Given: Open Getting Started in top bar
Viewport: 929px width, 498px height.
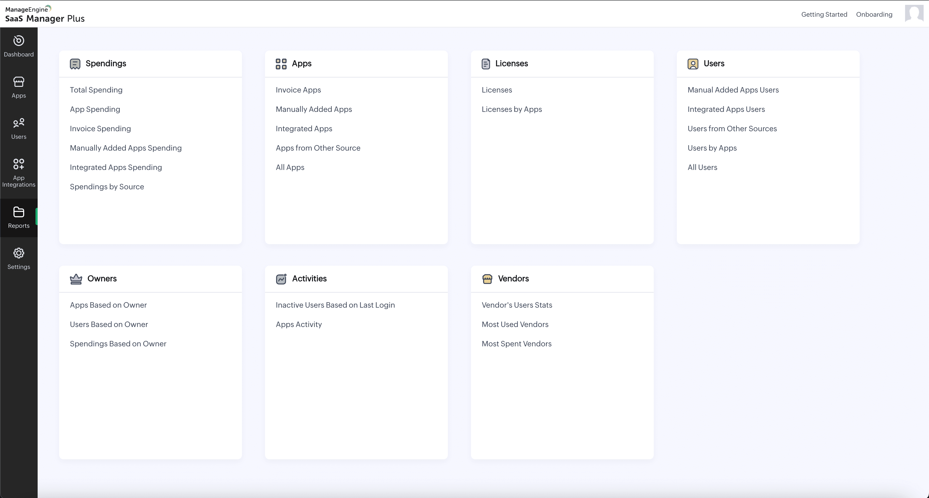Looking at the screenshot, I should (824, 15).
